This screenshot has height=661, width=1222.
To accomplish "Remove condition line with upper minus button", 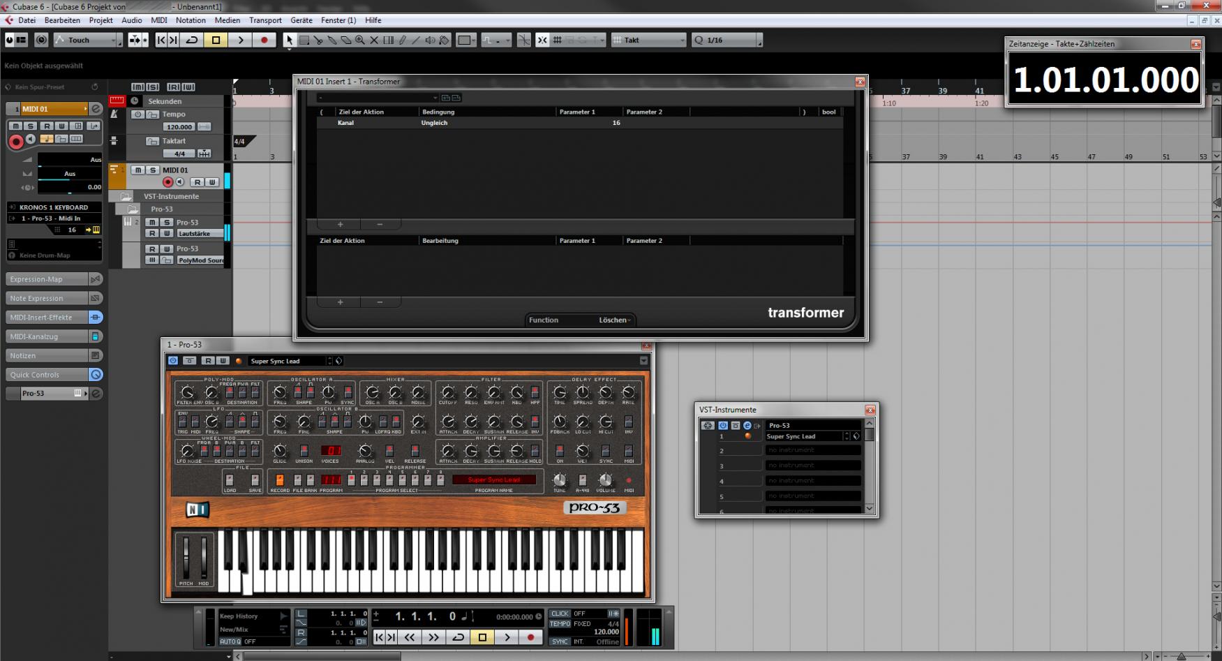I will (380, 225).
